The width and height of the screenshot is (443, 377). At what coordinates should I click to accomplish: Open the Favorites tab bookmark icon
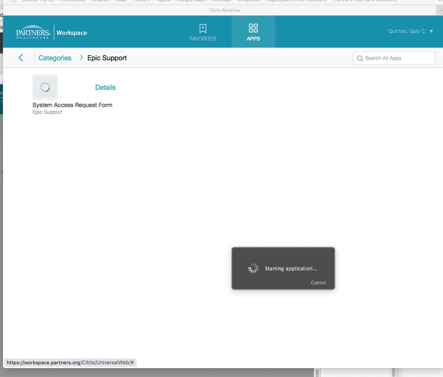coord(203,29)
